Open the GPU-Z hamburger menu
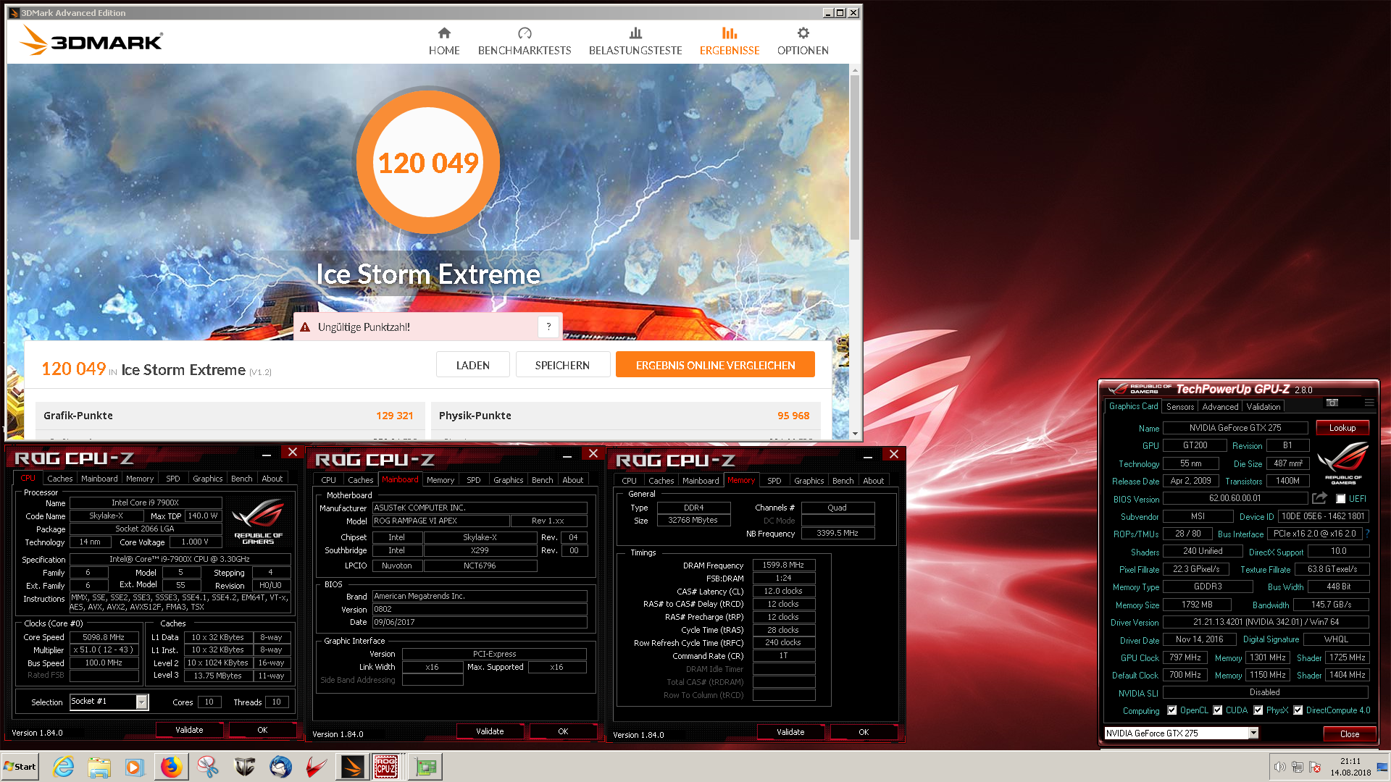 [x=1369, y=403]
